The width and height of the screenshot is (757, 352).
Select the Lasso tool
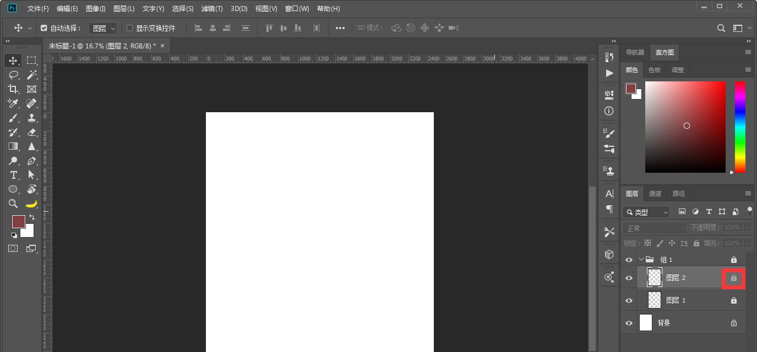(13, 75)
